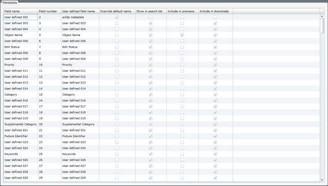Viewport: 328px width, 186px height.
Task: Toggle Show in search list for Priority
Action: pos(150,65)
